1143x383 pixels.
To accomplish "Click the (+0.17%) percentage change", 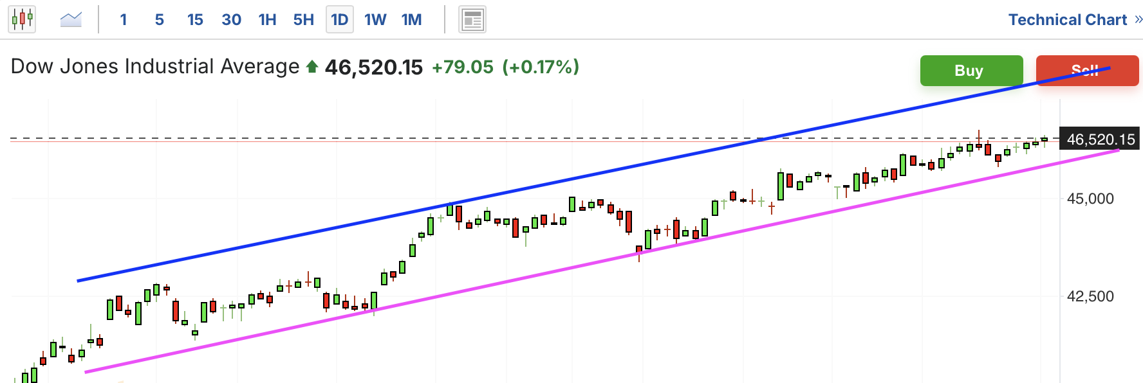I will (541, 67).
